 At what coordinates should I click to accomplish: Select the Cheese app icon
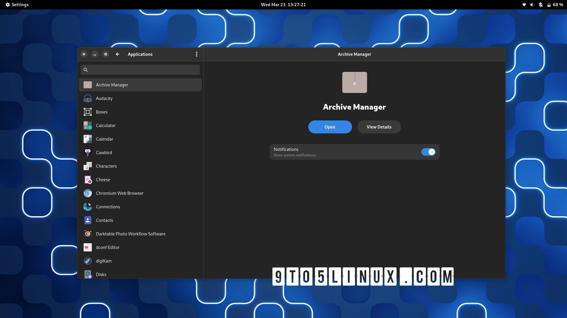pyautogui.click(x=87, y=180)
